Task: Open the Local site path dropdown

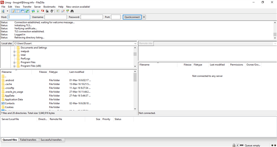Action: (135, 43)
